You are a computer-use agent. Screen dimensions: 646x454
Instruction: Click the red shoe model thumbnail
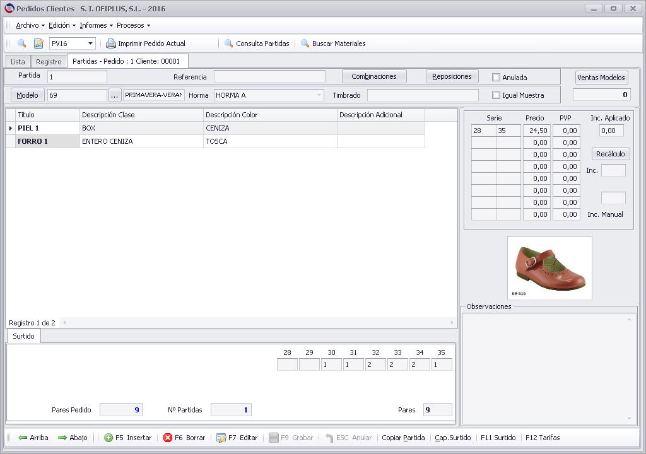click(x=549, y=268)
